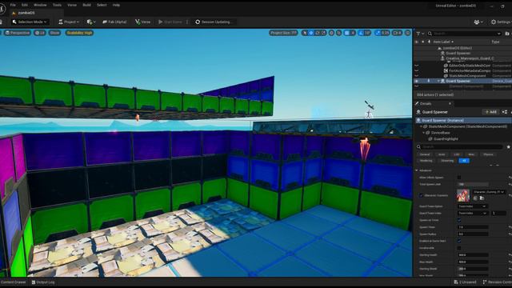The height and width of the screenshot is (288, 512).
Task: Open the Tools menu
Action: click(57, 5)
